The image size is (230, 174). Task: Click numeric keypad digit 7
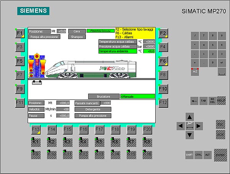(x=204, y=36)
